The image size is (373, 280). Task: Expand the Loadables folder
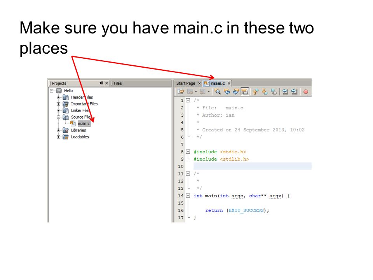[58, 137]
